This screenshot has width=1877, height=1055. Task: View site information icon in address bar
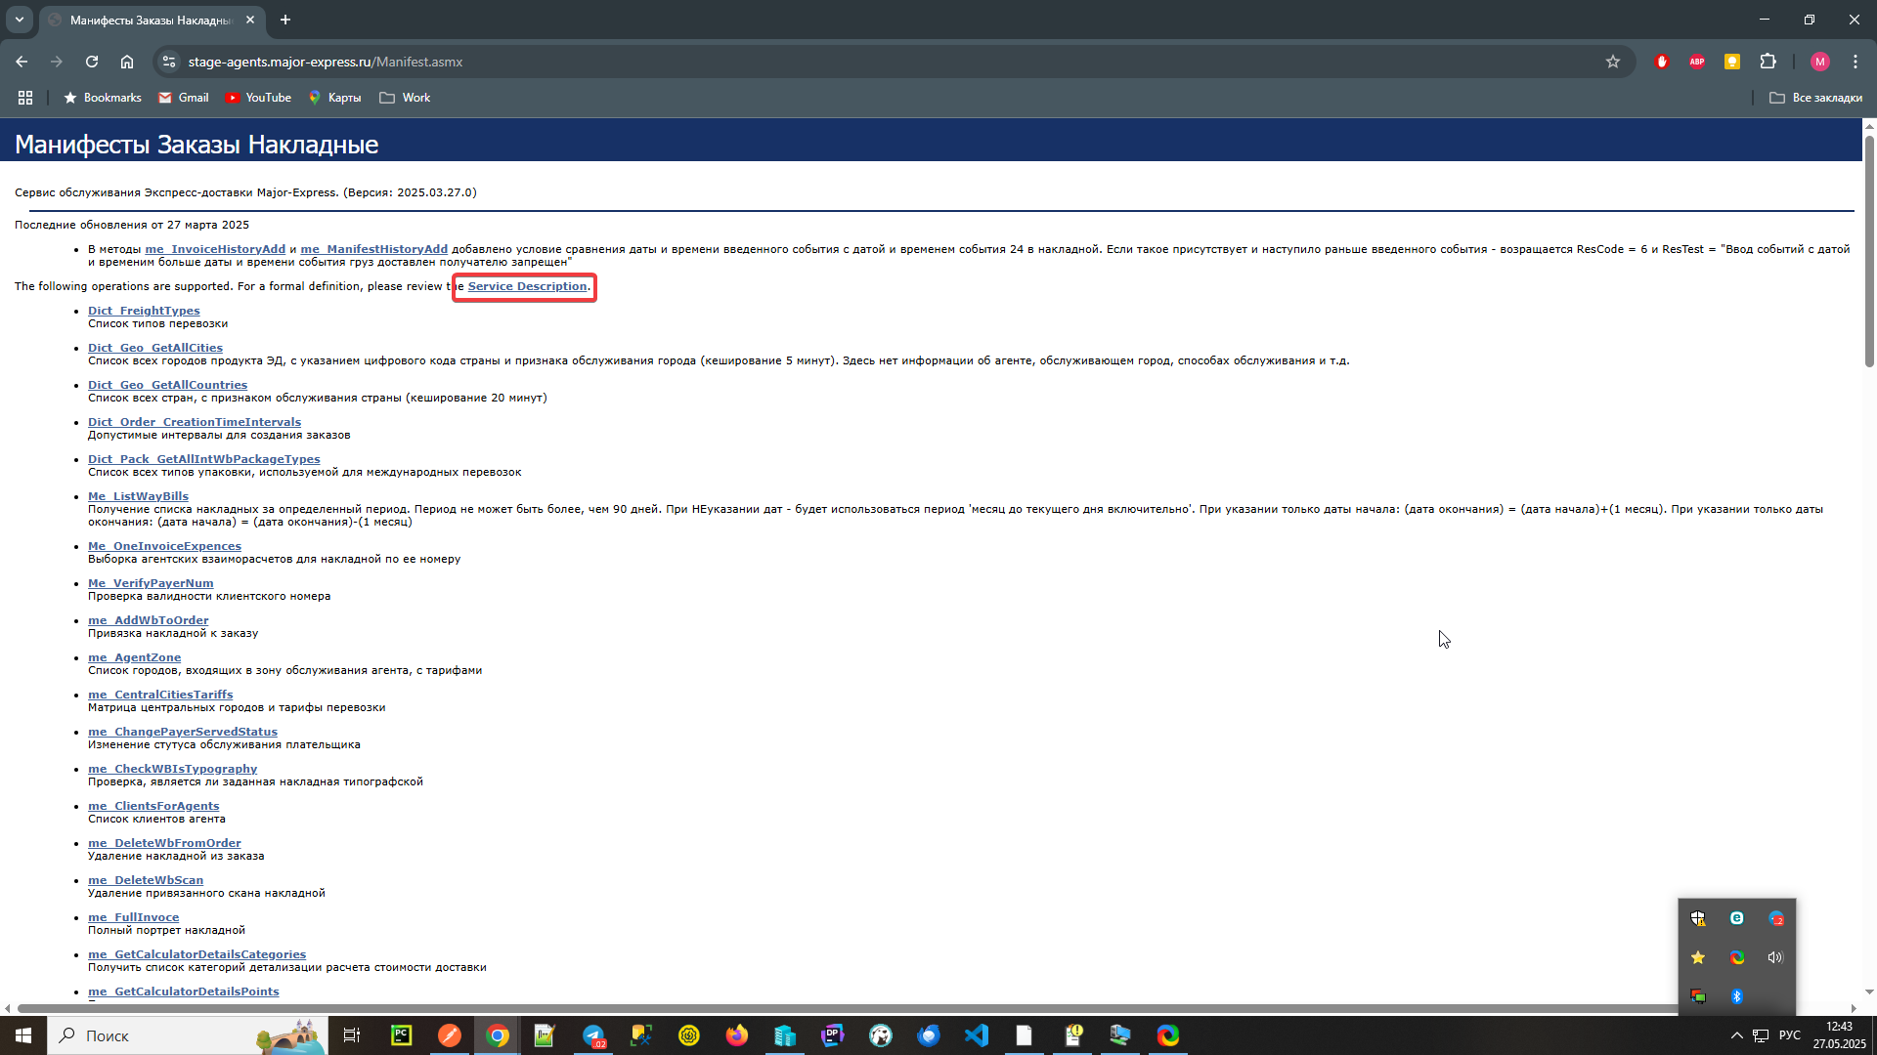[x=169, y=62]
